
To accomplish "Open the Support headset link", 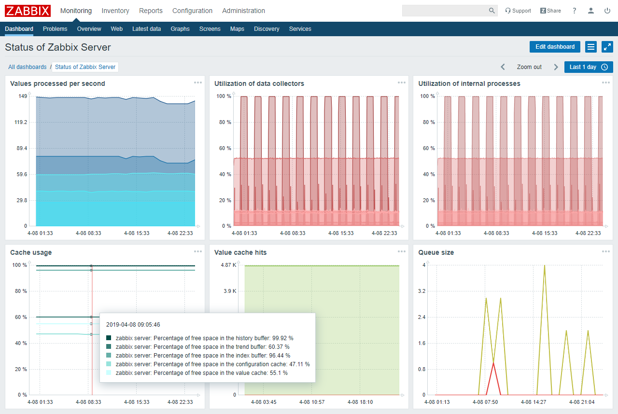I will pyautogui.click(x=518, y=11).
